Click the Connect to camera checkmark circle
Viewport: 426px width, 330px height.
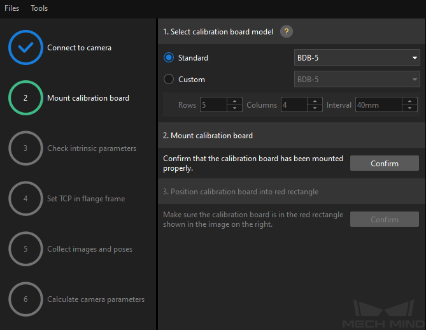[25, 48]
